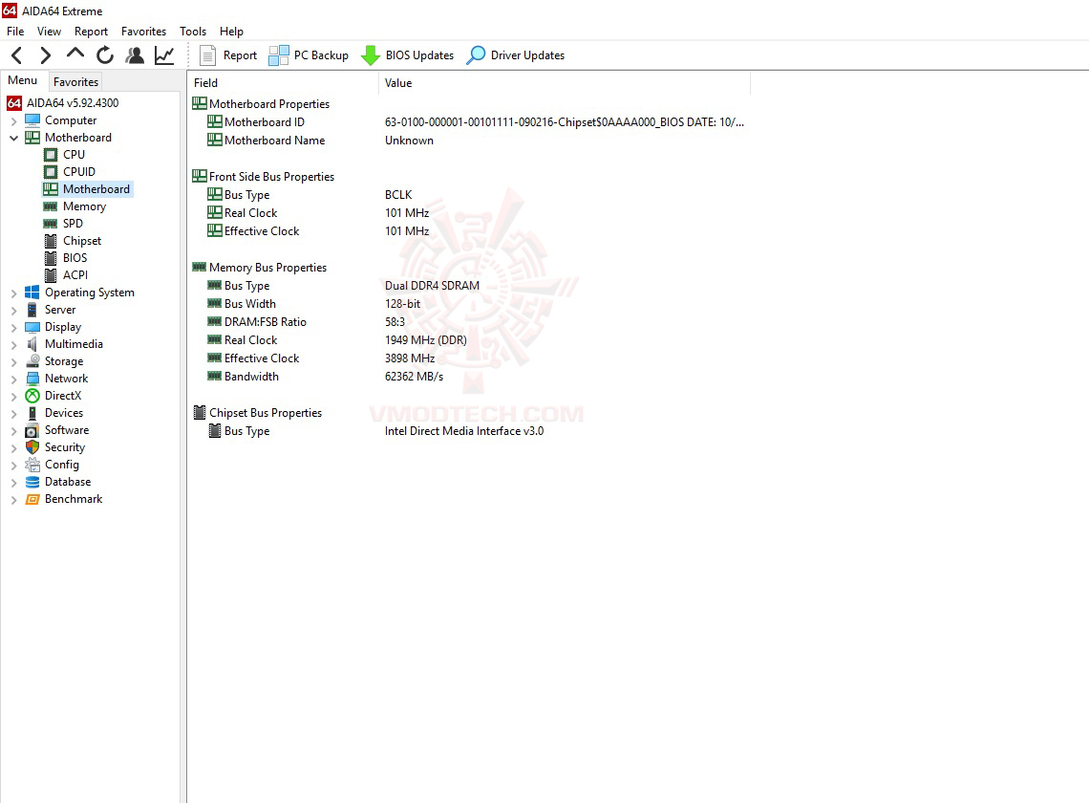
Task: Check for Driver Updates
Action: pos(515,54)
